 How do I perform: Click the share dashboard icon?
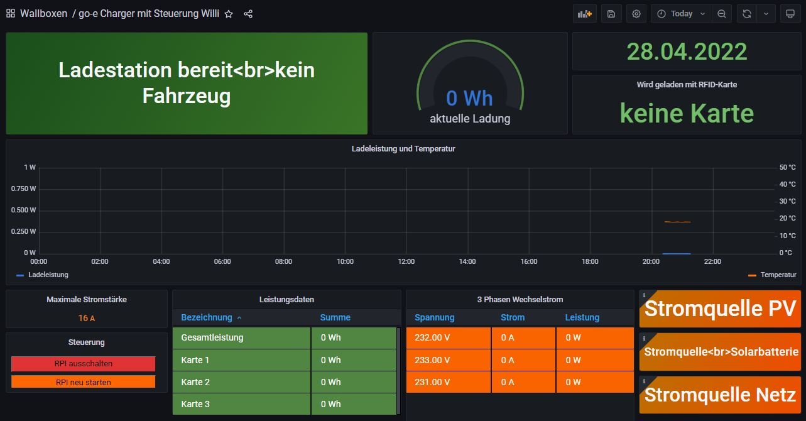248,14
